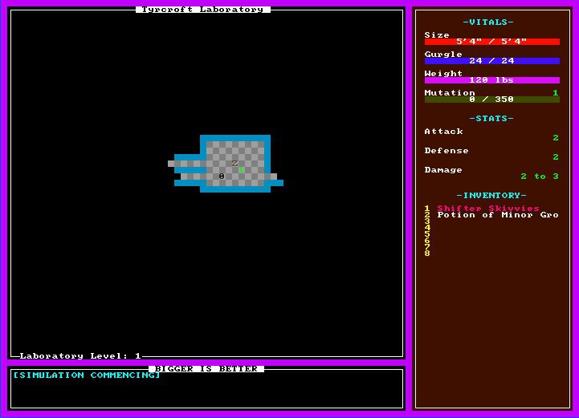Image resolution: width=579 pixels, height=418 pixels.
Task: Click inventory slot number 8
Action: click(427, 253)
